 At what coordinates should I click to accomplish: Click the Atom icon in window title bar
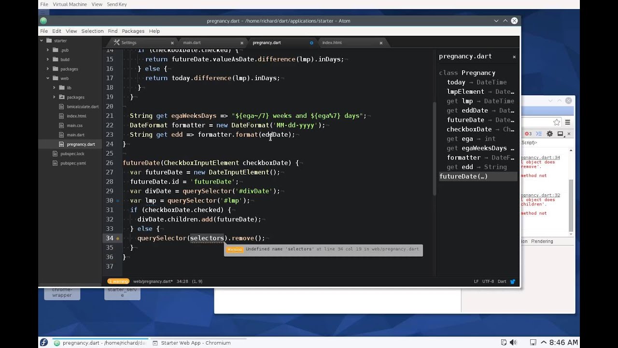[x=43, y=21]
